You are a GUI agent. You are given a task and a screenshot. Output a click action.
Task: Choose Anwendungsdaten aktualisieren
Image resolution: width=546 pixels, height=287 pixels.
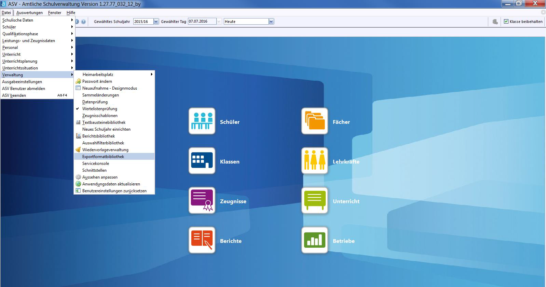114,184
